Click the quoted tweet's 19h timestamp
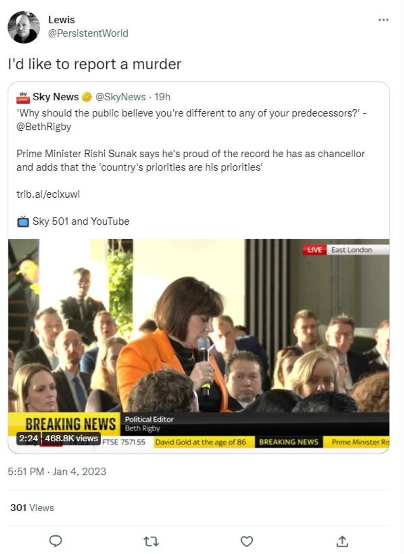Image resolution: width=404 pixels, height=554 pixels. [x=162, y=97]
